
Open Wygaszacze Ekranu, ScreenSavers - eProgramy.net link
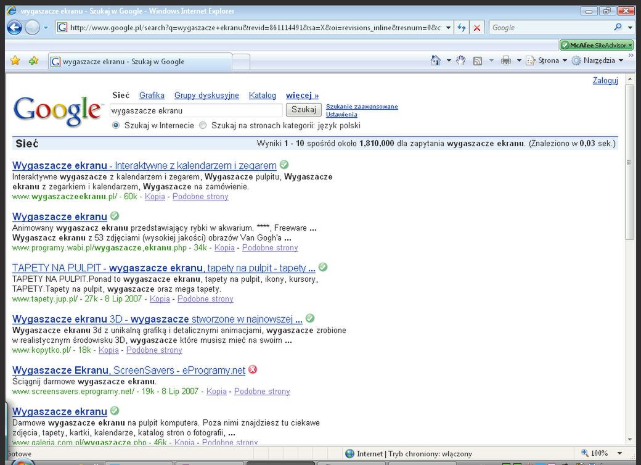129,370
